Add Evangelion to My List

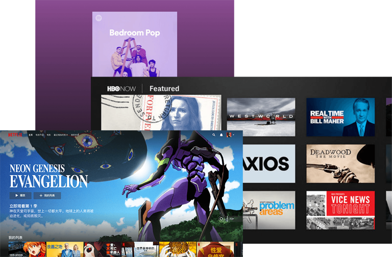[x=47, y=196]
